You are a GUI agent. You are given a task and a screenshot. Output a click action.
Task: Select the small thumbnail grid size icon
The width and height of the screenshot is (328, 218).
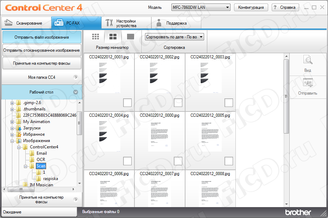click(x=95, y=37)
